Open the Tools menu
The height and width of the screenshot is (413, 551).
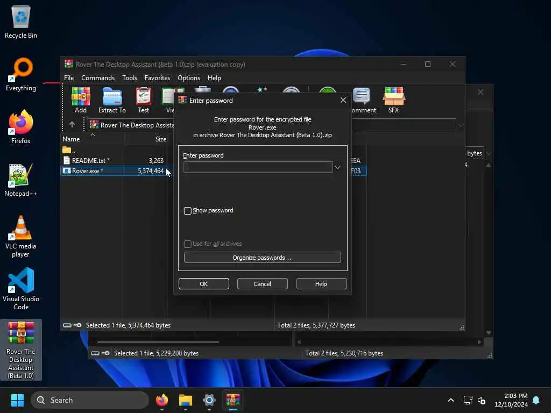coord(130,78)
